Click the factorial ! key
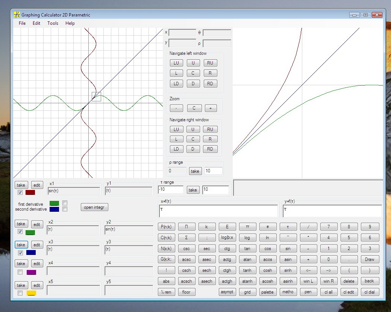The image size is (391, 312). pos(166,270)
